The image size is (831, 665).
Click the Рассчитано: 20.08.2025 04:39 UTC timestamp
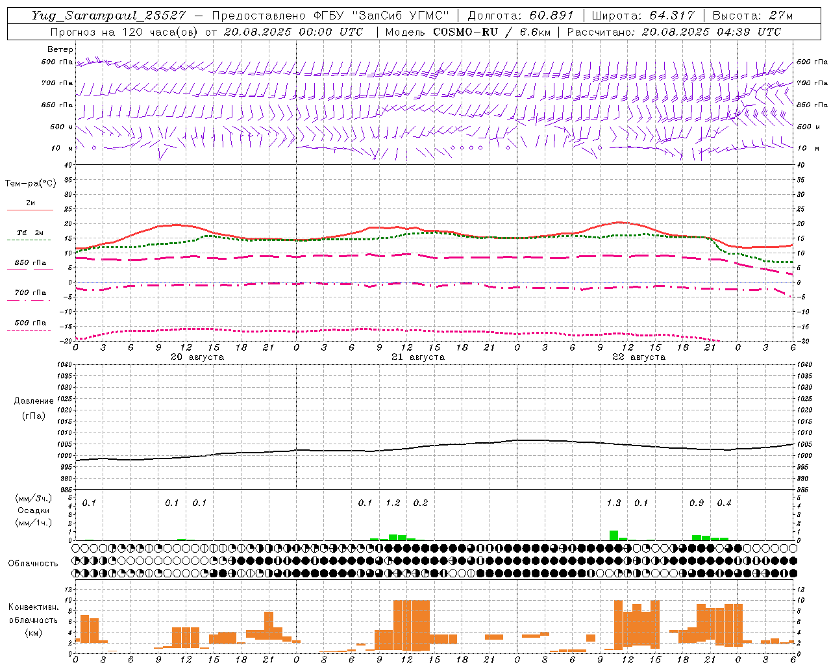tap(674, 32)
